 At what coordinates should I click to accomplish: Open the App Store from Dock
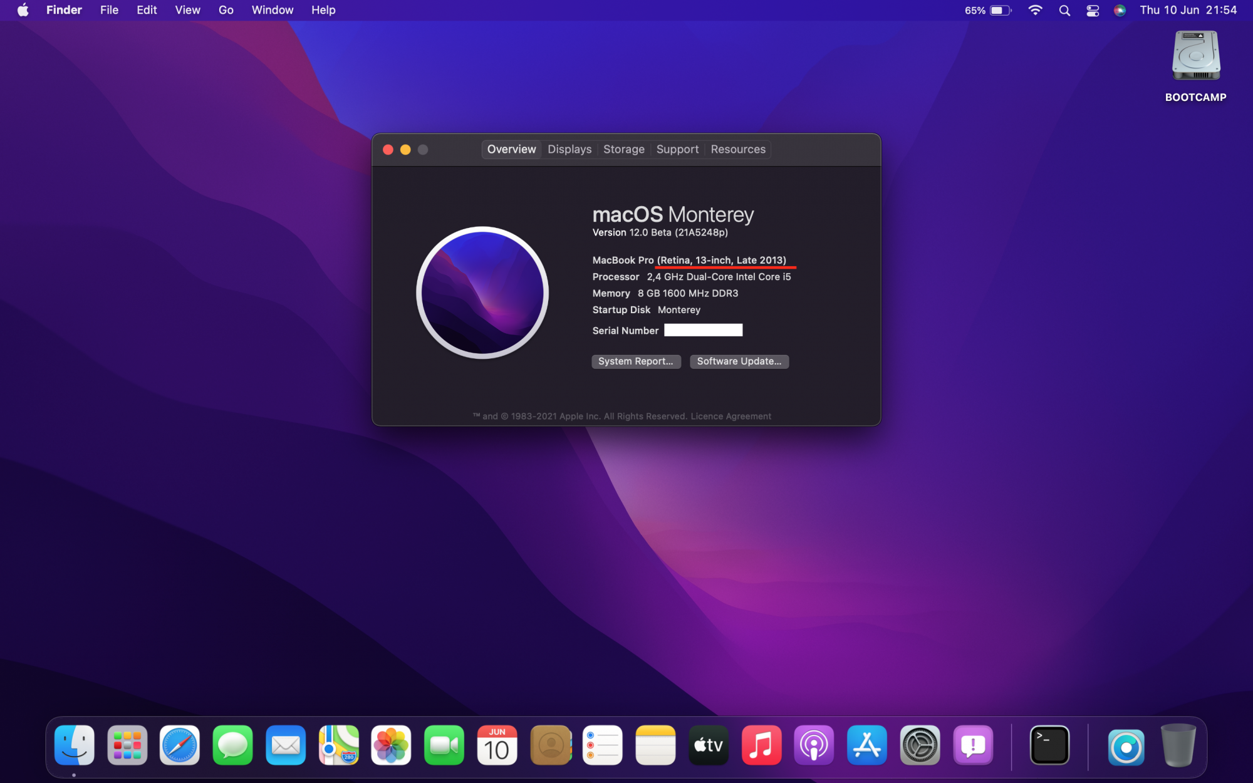pyautogui.click(x=866, y=745)
